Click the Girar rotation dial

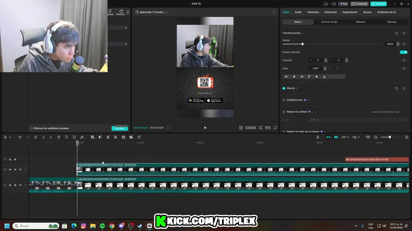click(337, 68)
